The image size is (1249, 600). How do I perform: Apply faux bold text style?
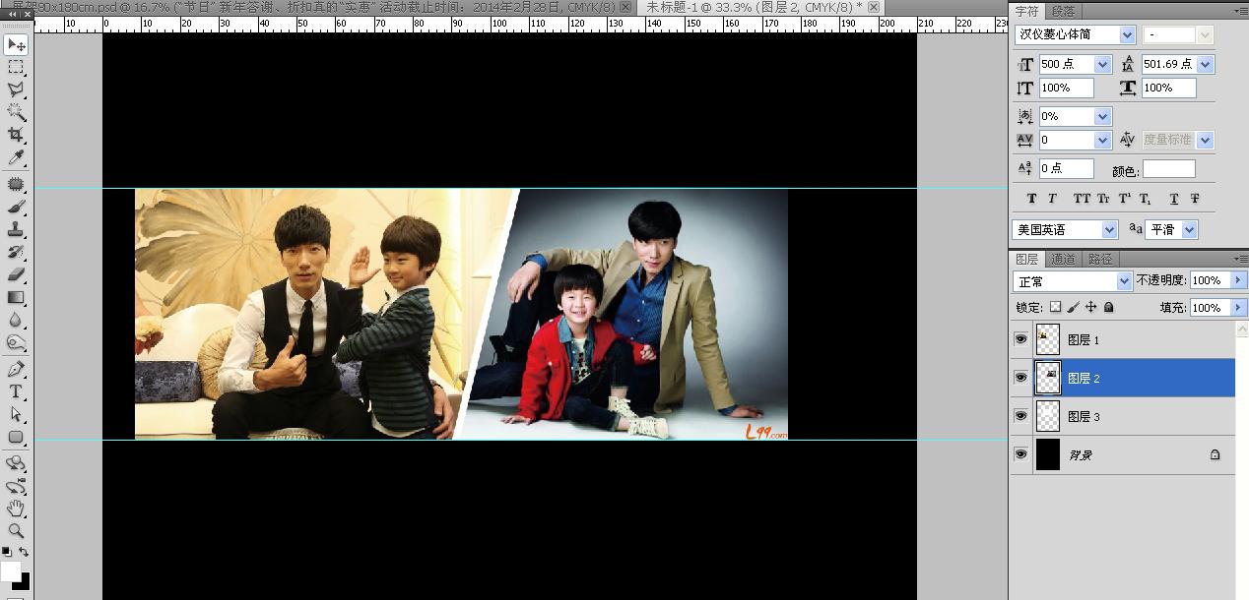point(1031,199)
